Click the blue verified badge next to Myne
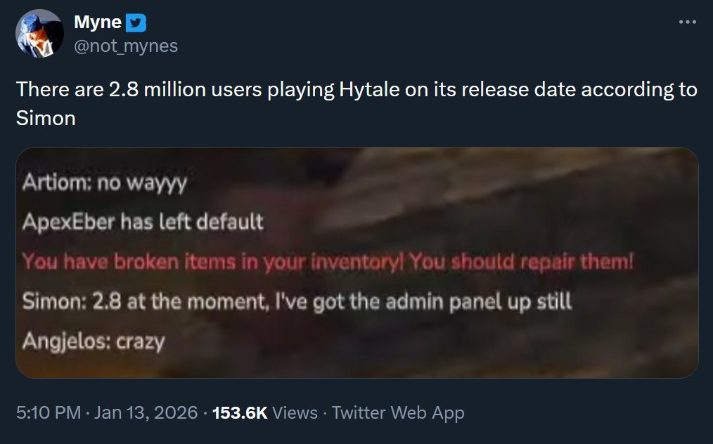Screen dimensions: 713x444 [136, 25]
